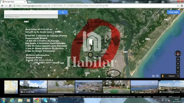184x103 pixels.
Task: Zoom out with the minus button
Action: [178, 72]
